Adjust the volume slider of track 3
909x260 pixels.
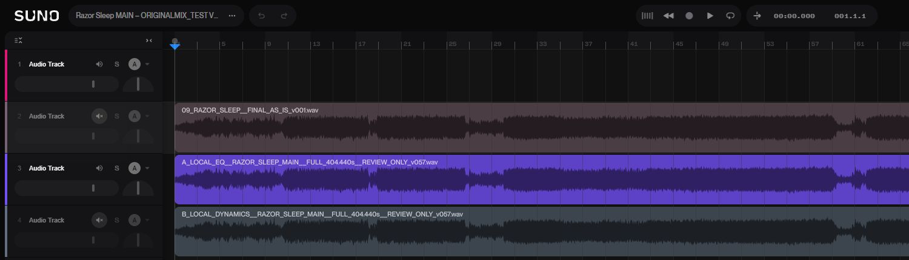point(66,188)
